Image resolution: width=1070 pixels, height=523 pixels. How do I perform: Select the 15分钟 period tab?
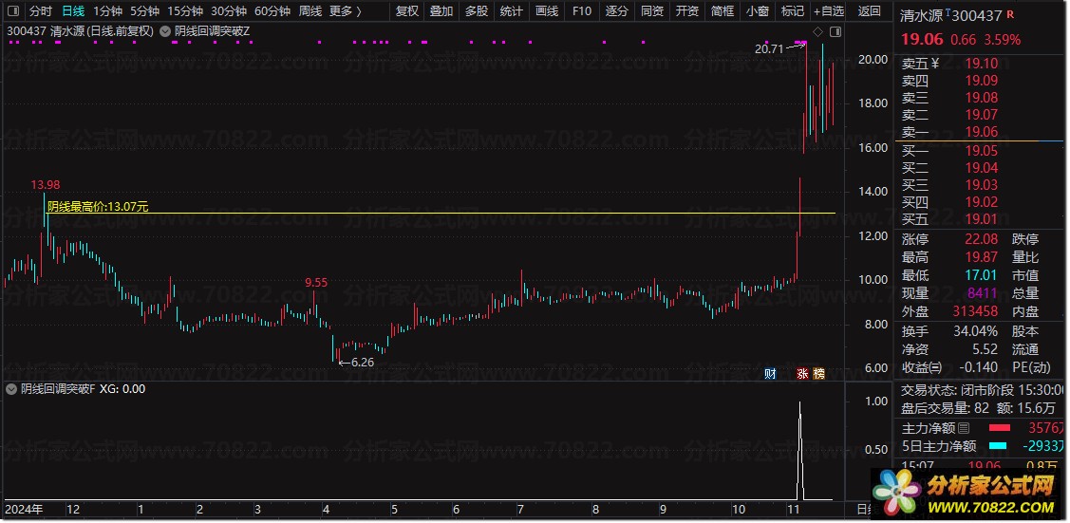(x=185, y=10)
